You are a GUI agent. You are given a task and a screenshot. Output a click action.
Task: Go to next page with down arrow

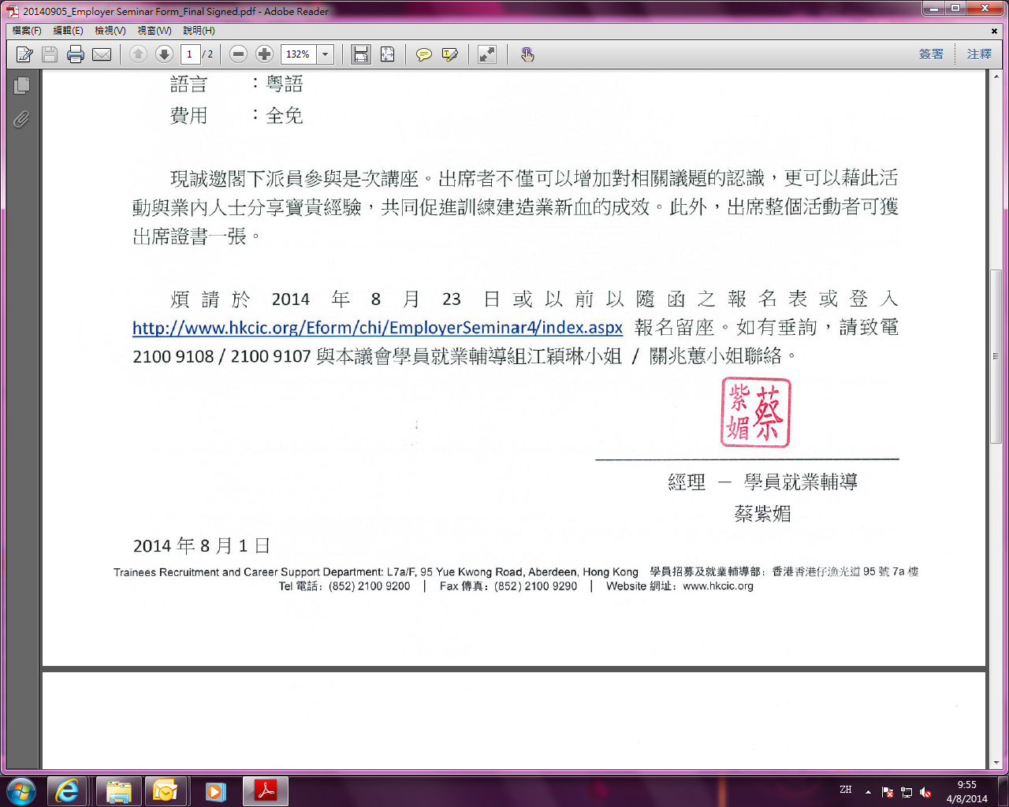(164, 54)
